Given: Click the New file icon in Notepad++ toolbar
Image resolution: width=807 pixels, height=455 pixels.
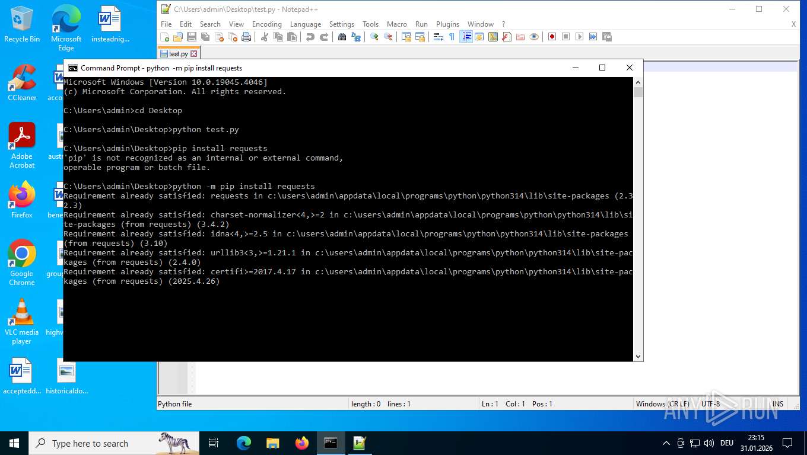Looking at the screenshot, I should [165, 37].
